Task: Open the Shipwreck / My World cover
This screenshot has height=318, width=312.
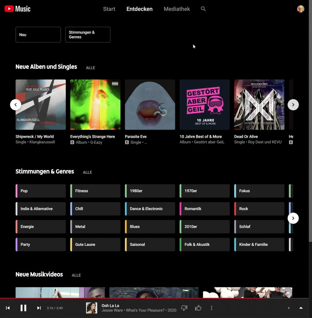Action: (x=41, y=105)
